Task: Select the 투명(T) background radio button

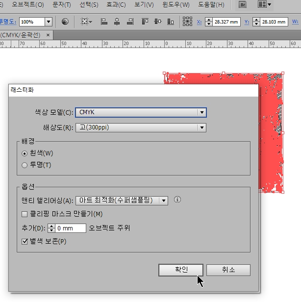Action: pyautogui.click(x=25, y=165)
